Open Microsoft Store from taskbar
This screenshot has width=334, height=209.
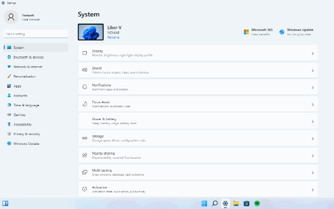point(247,203)
